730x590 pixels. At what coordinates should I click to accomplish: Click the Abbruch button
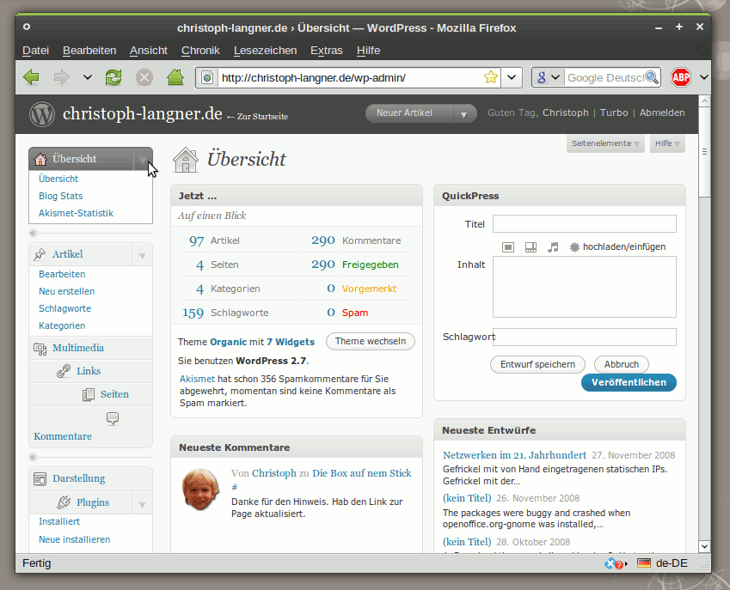pyautogui.click(x=622, y=364)
